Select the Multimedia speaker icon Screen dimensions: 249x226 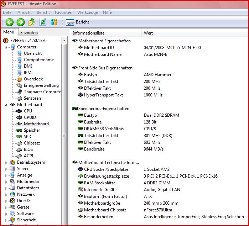pos(12,182)
